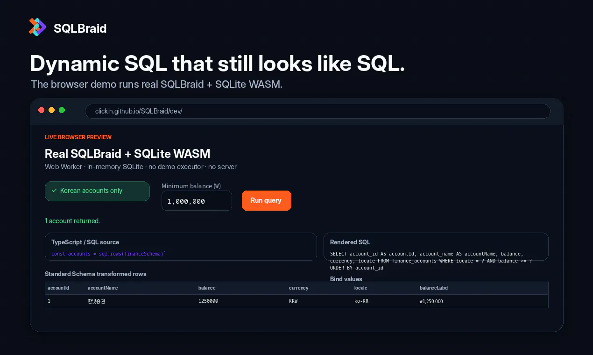Image resolution: width=593 pixels, height=355 pixels.
Task: Click the Minimum balance (₩) label
Action: pyautogui.click(x=191, y=186)
